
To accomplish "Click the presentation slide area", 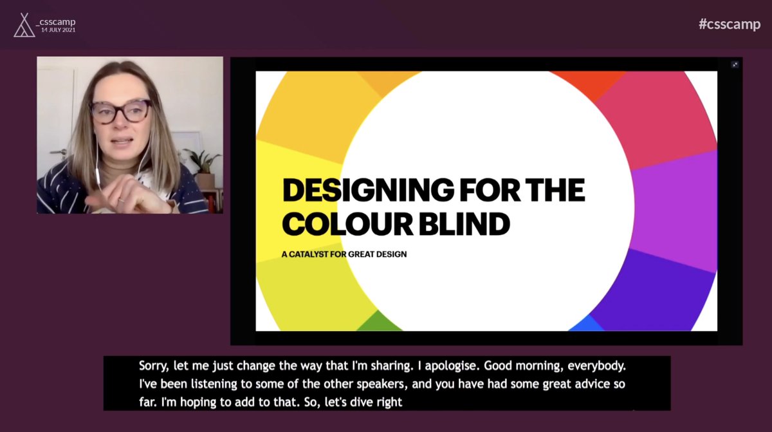I will pos(486,201).
